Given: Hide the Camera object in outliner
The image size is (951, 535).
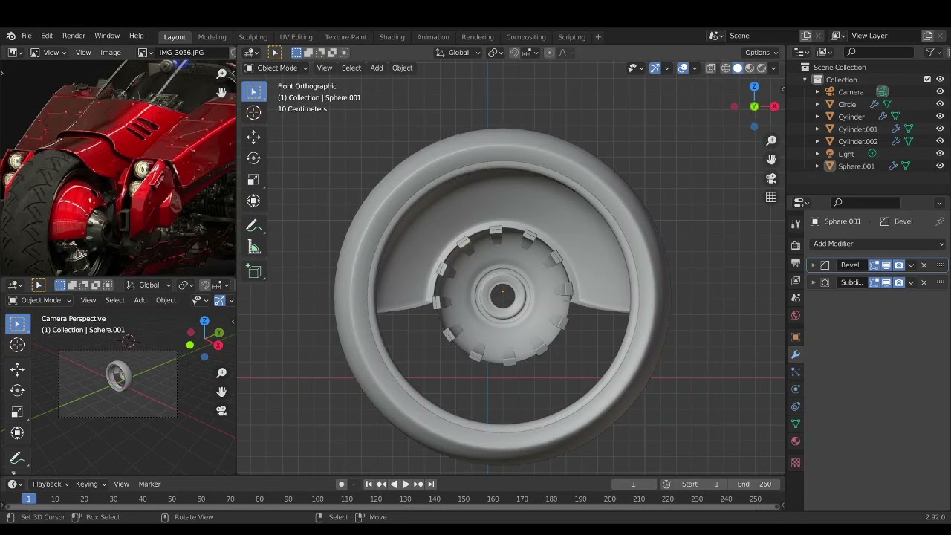Looking at the screenshot, I should 940,92.
